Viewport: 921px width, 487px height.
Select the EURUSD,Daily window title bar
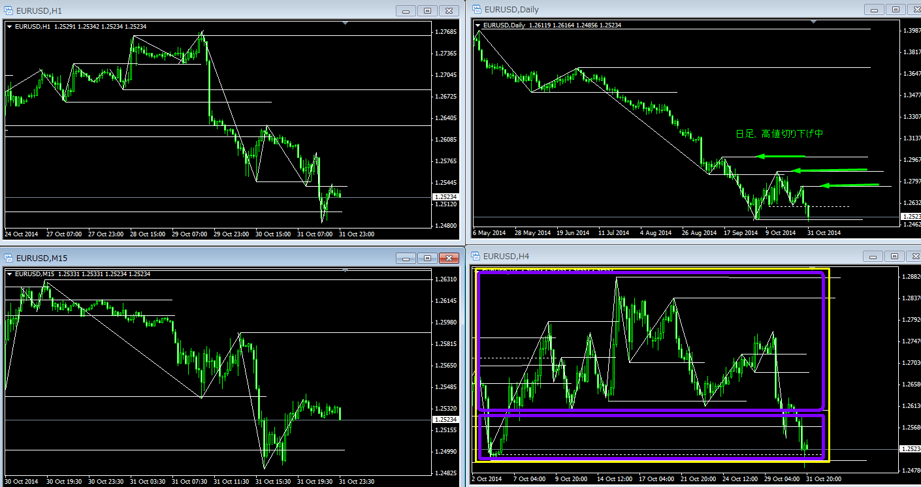653,10
